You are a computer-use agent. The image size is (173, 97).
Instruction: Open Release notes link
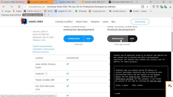pos(39,40)
